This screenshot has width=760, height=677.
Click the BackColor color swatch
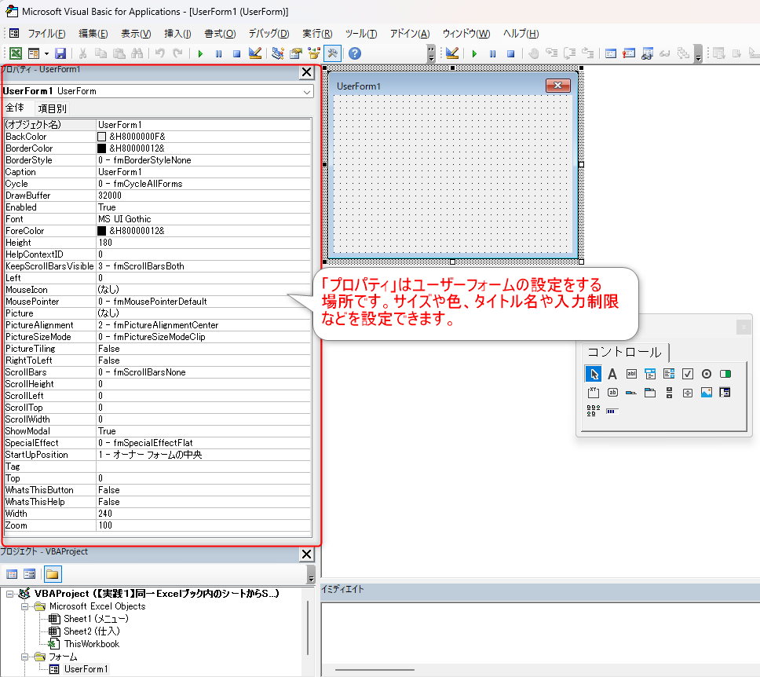point(102,137)
